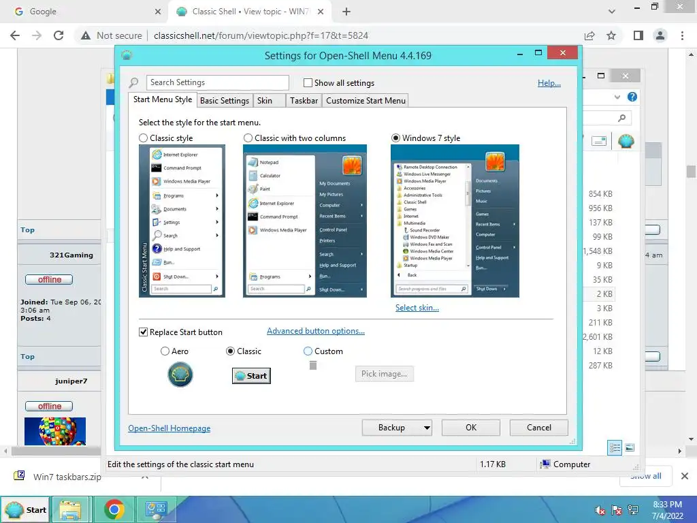Screen dimensions: 697x523
Task: Click the Action Center flag tray icon
Action: [617, 510]
